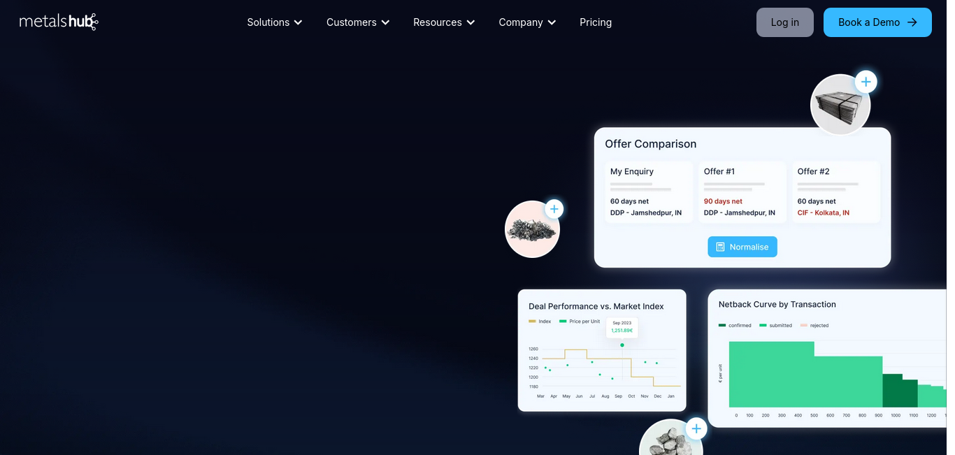
Task: Click the "Netback Curve by Transaction" title
Action: (777, 304)
